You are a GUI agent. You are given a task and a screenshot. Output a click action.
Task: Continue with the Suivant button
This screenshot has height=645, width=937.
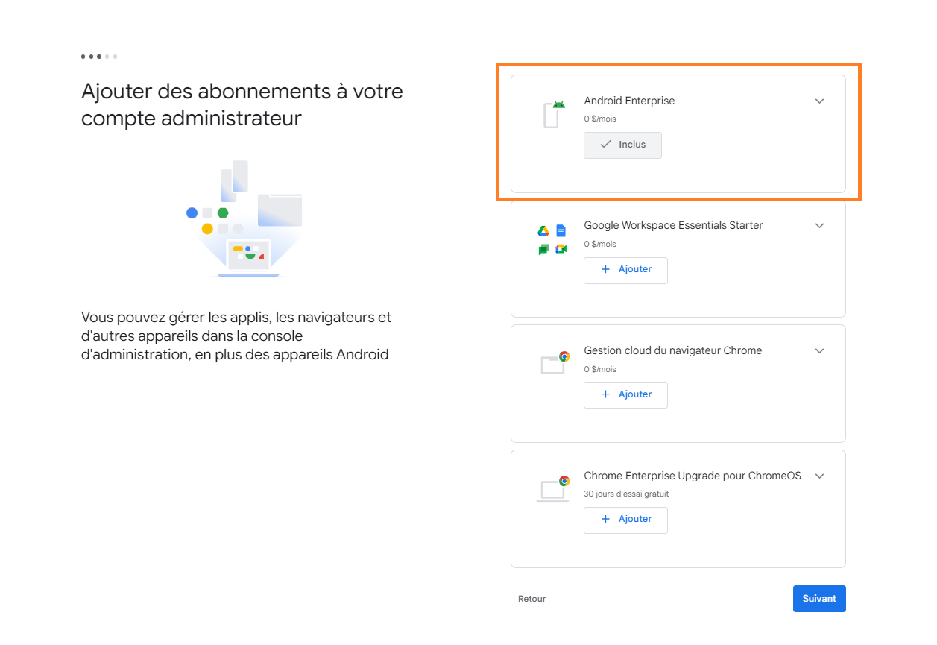coord(819,599)
